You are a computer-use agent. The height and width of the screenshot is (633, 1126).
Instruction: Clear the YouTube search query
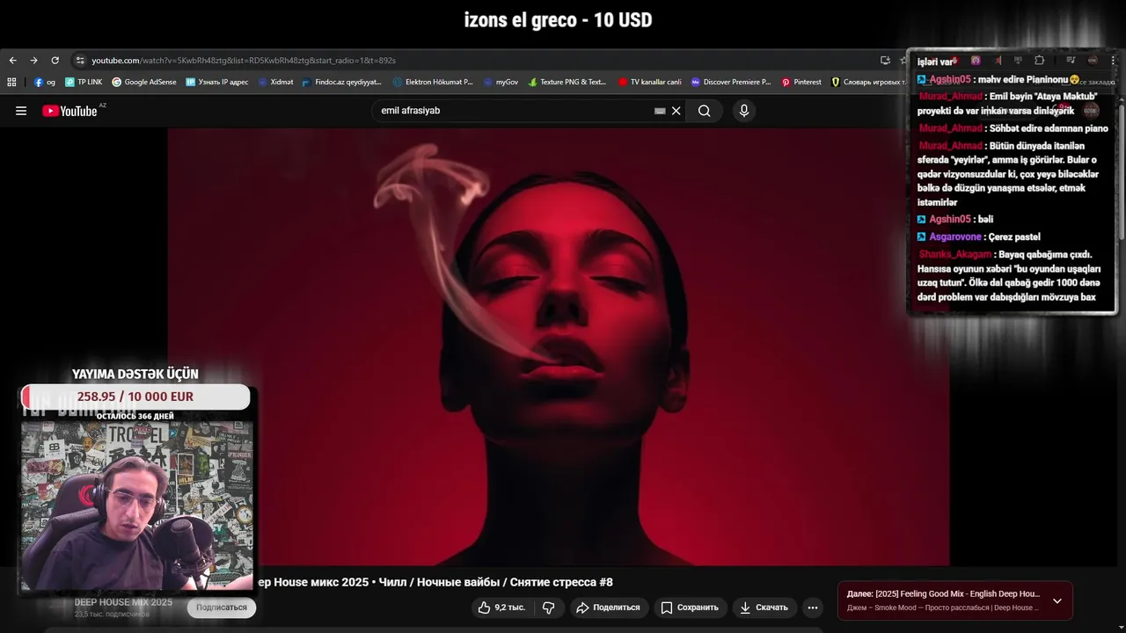pyautogui.click(x=676, y=111)
